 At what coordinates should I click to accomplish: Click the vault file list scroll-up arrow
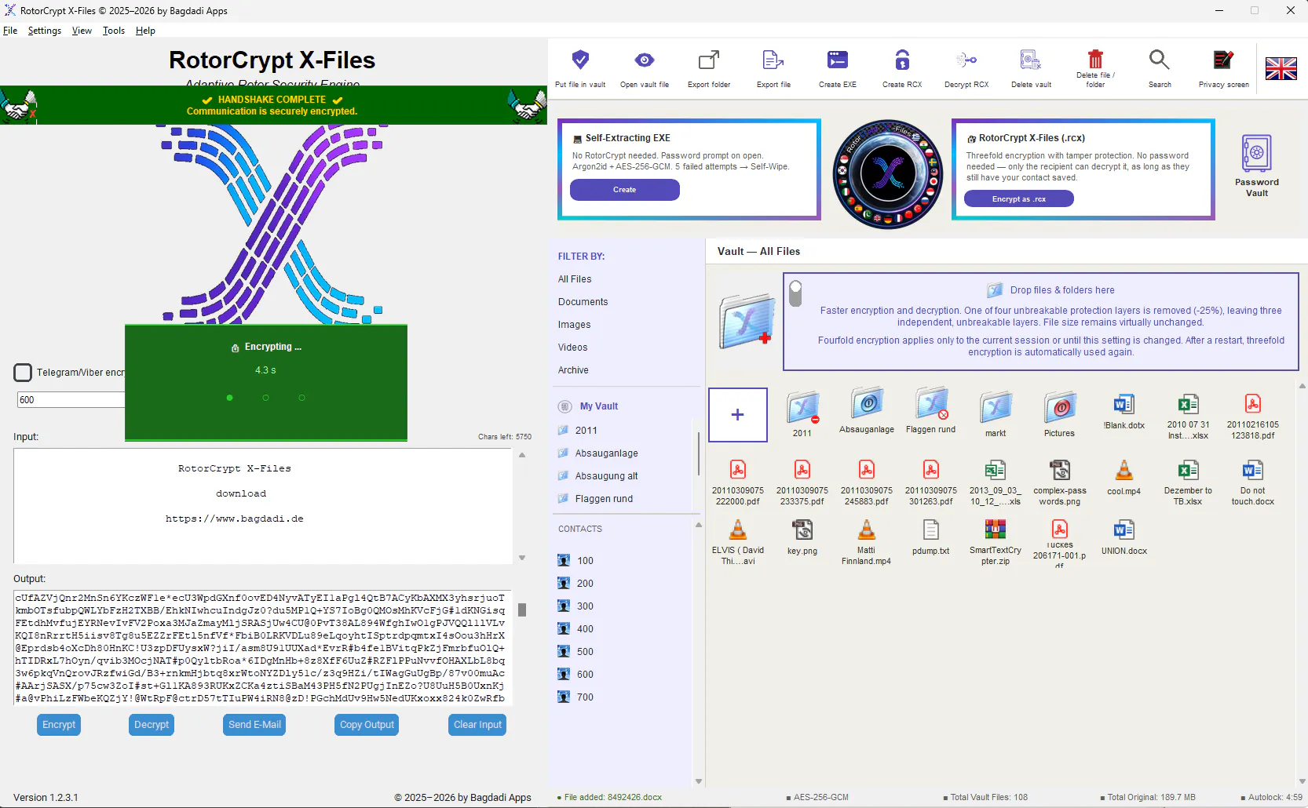pos(1302,386)
